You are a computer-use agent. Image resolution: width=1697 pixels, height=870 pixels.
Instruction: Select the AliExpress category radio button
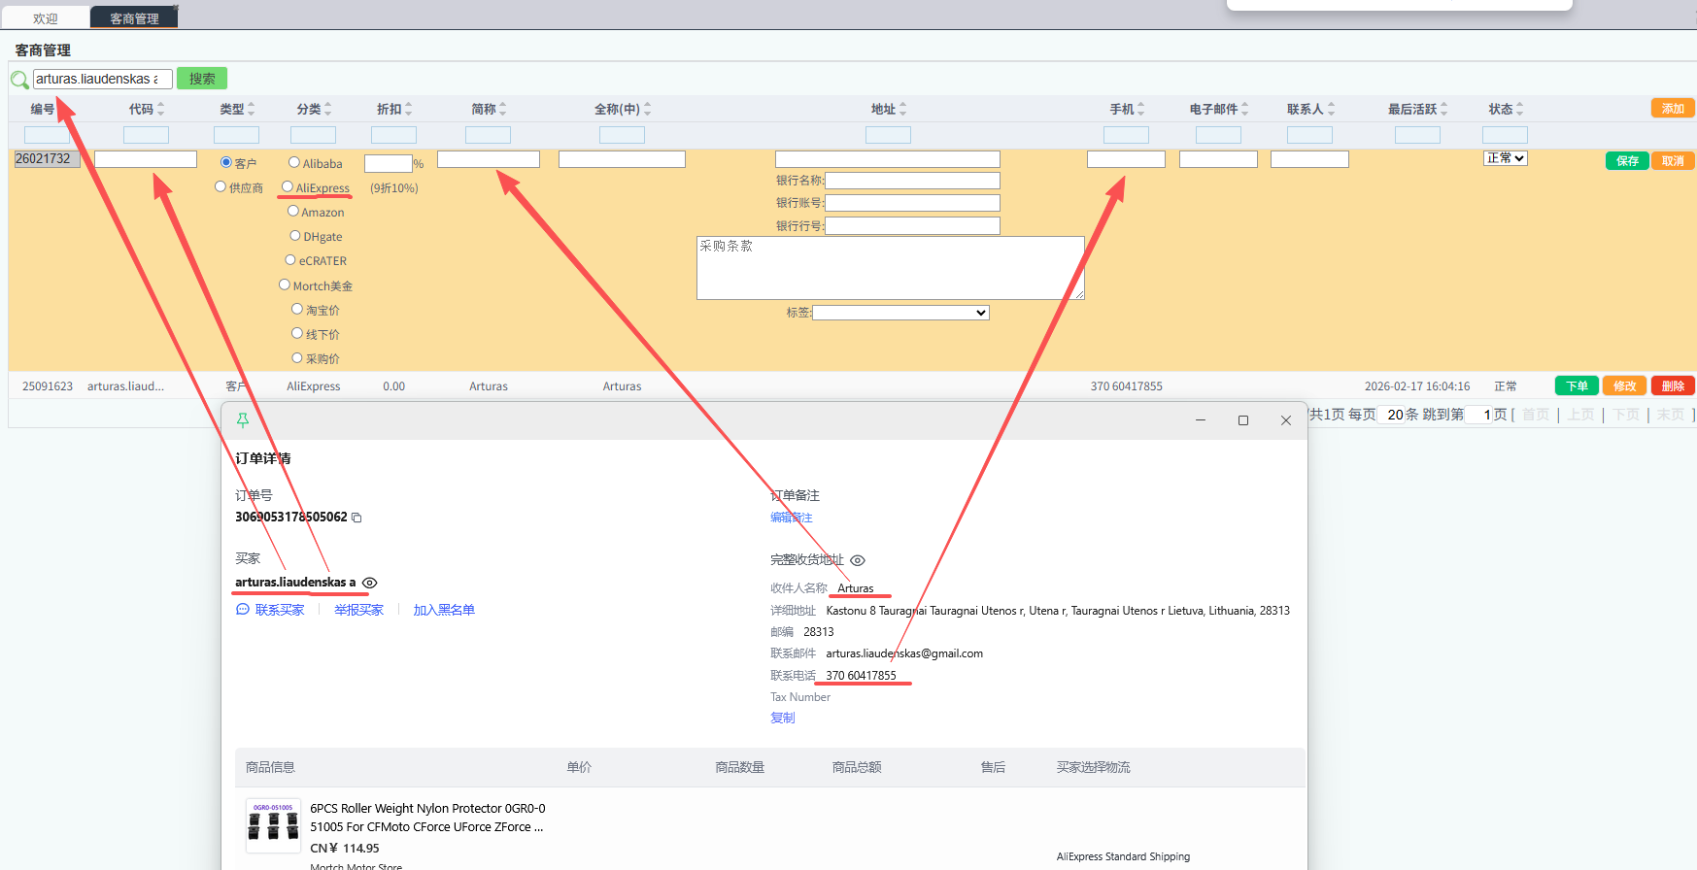point(288,186)
